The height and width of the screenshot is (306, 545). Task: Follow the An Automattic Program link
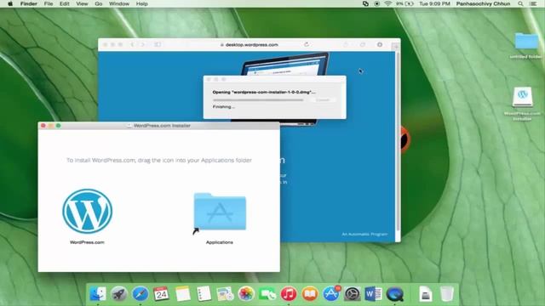tap(364, 235)
